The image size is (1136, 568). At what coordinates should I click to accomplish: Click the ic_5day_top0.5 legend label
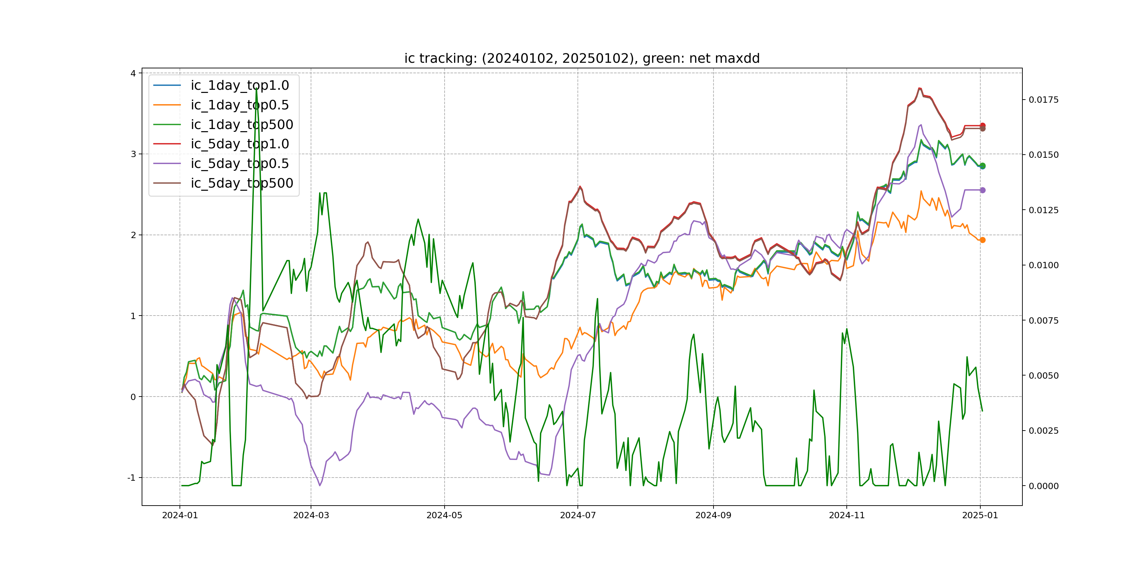click(239, 164)
